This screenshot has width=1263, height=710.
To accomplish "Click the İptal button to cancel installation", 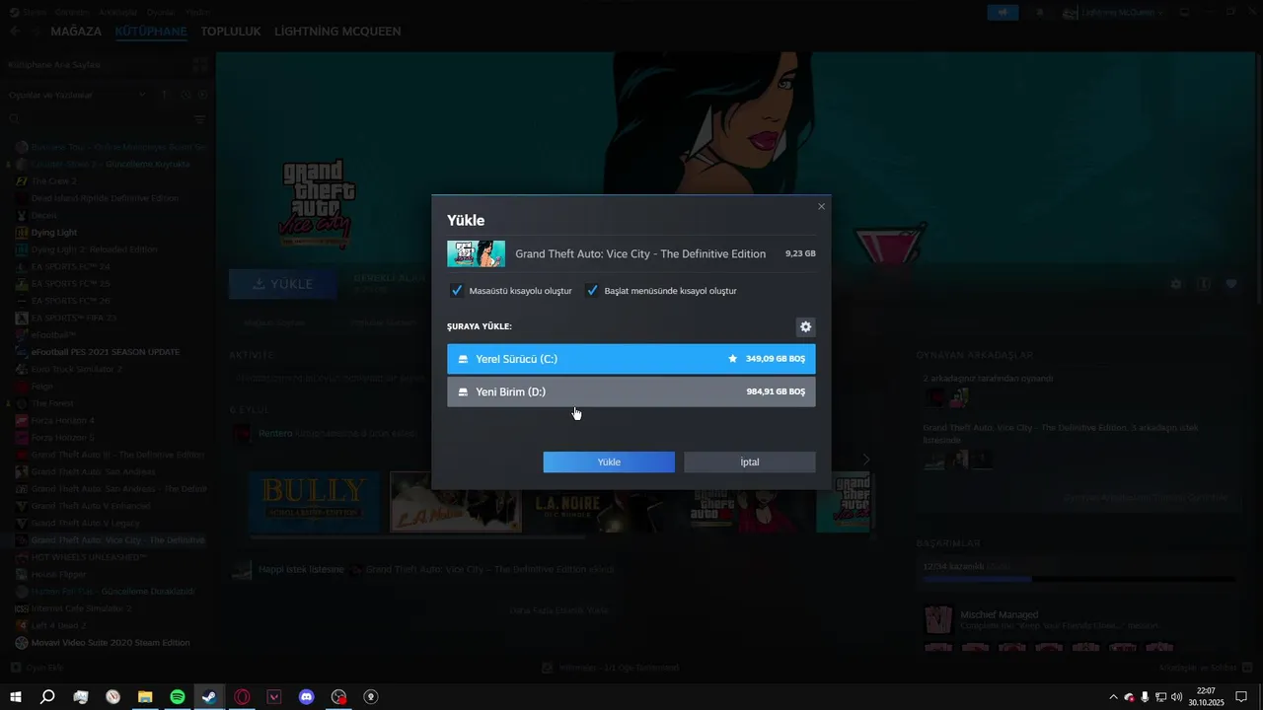I will (750, 461).
